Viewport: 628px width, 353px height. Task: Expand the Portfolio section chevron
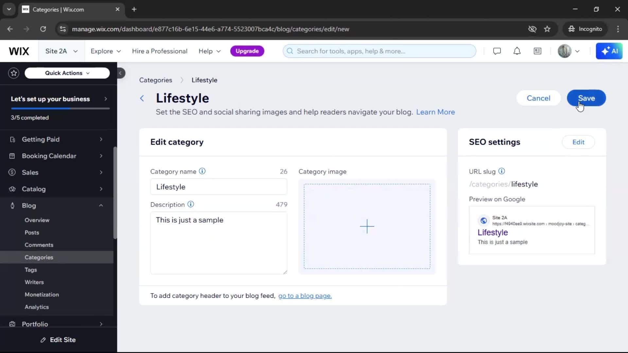pos(101,324)
